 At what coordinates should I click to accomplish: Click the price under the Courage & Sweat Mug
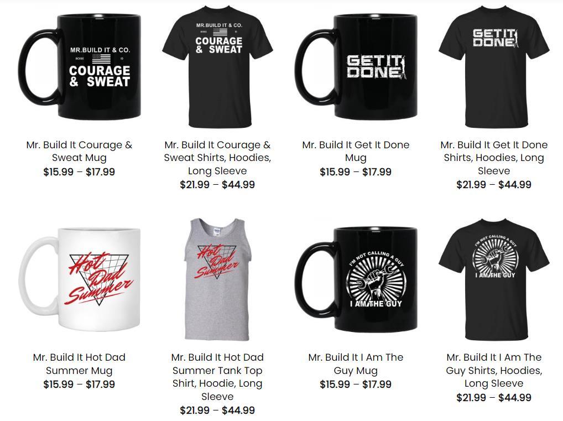point(79,172)
